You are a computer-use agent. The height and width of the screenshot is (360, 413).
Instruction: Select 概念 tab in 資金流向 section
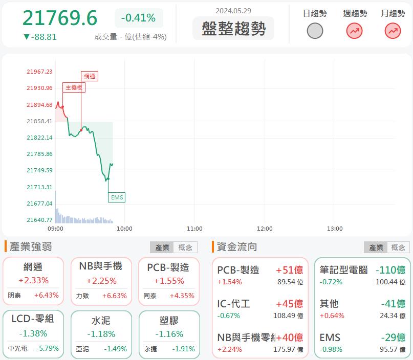click(x=398, y=247)
